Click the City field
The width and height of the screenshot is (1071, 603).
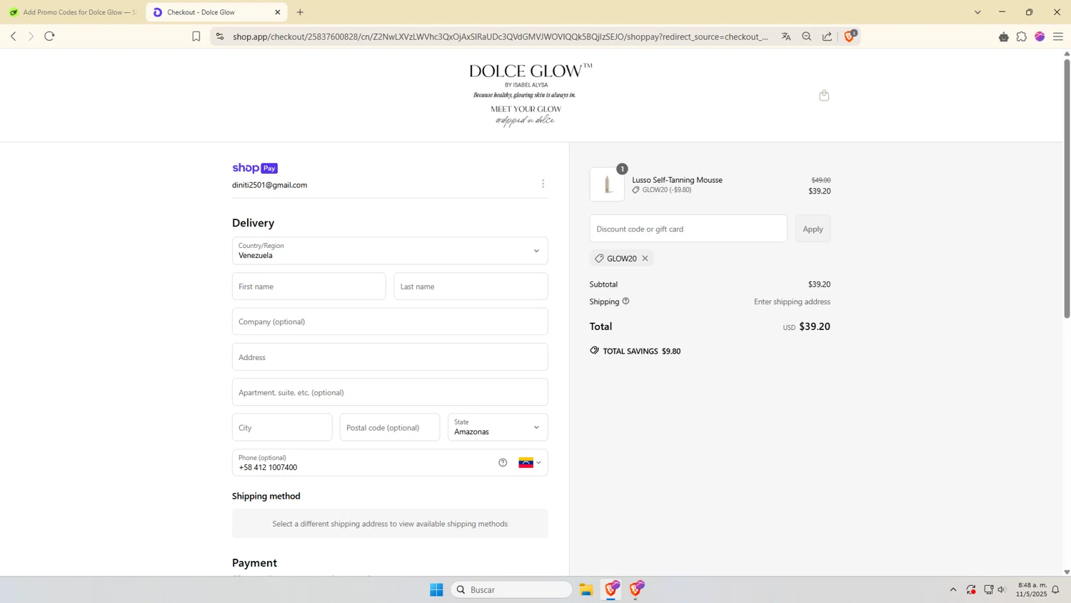282,427
